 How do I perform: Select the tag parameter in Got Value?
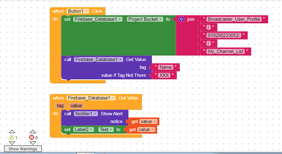coord(60,106)
